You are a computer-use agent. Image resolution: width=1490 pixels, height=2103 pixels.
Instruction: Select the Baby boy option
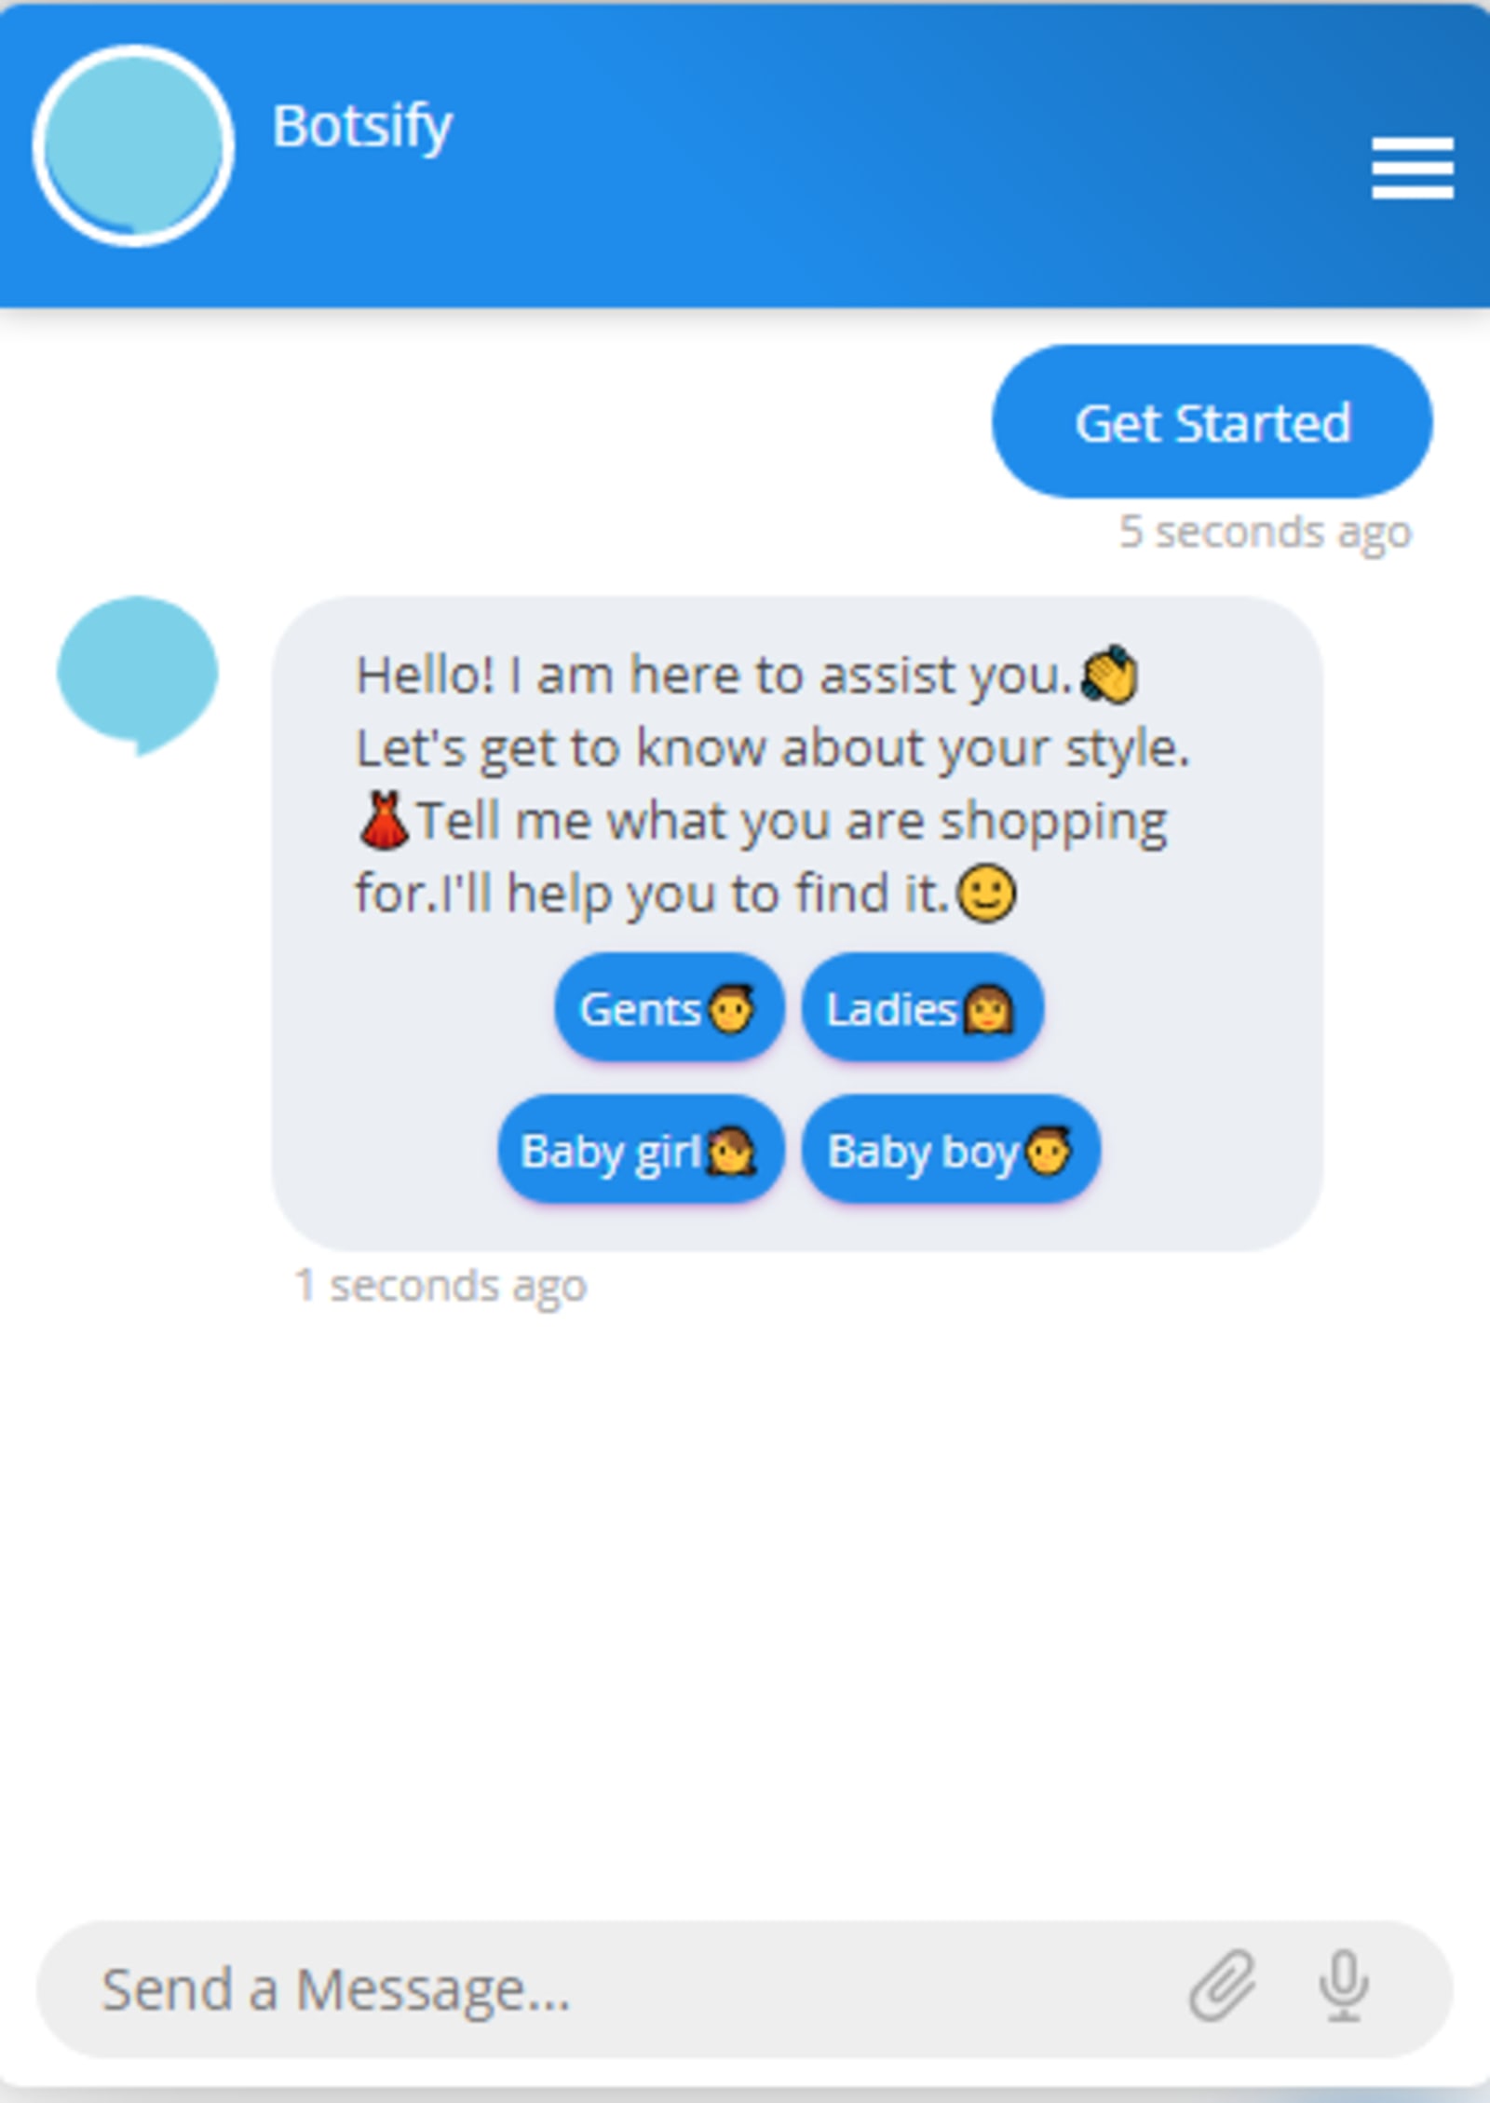pos(951,1150)
